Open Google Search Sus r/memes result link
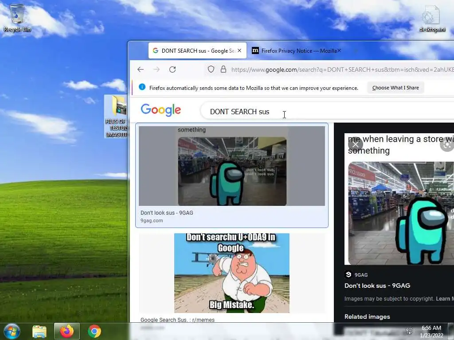Viewport: 454px width, 340px height. coord(177,320)
